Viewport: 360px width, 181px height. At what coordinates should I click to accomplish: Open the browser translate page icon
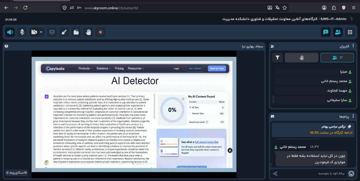pyautogui.click(x=277, y=8)
